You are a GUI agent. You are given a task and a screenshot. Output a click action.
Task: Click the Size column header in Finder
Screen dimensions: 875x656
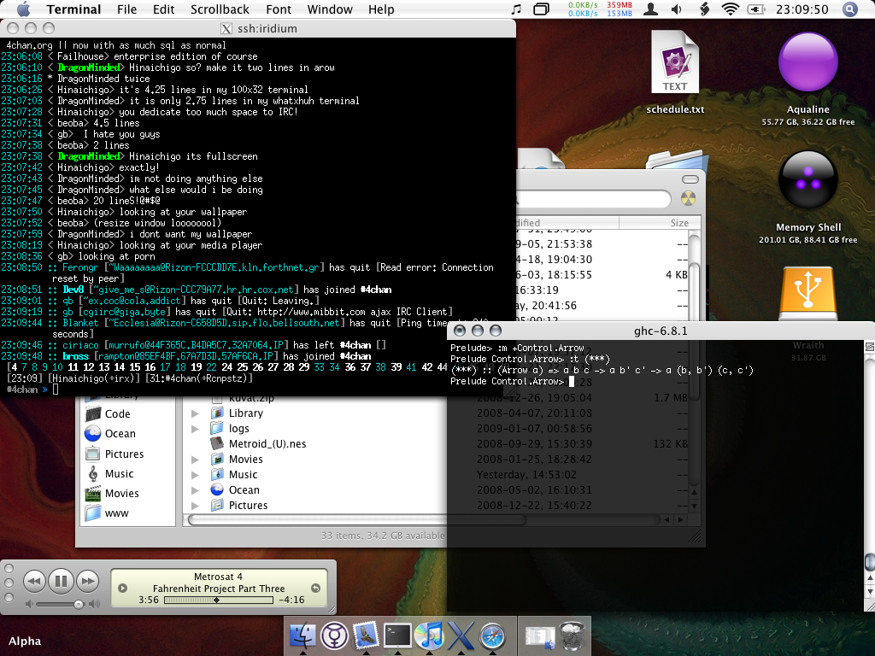point(678,223)
